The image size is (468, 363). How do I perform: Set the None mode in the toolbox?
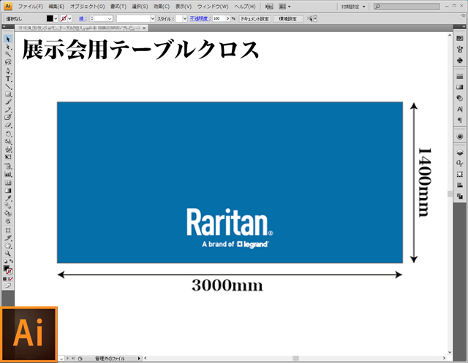coord(11,279)
